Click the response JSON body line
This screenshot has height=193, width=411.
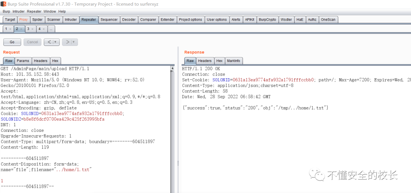pyautogui.click(x=255, y=108)
